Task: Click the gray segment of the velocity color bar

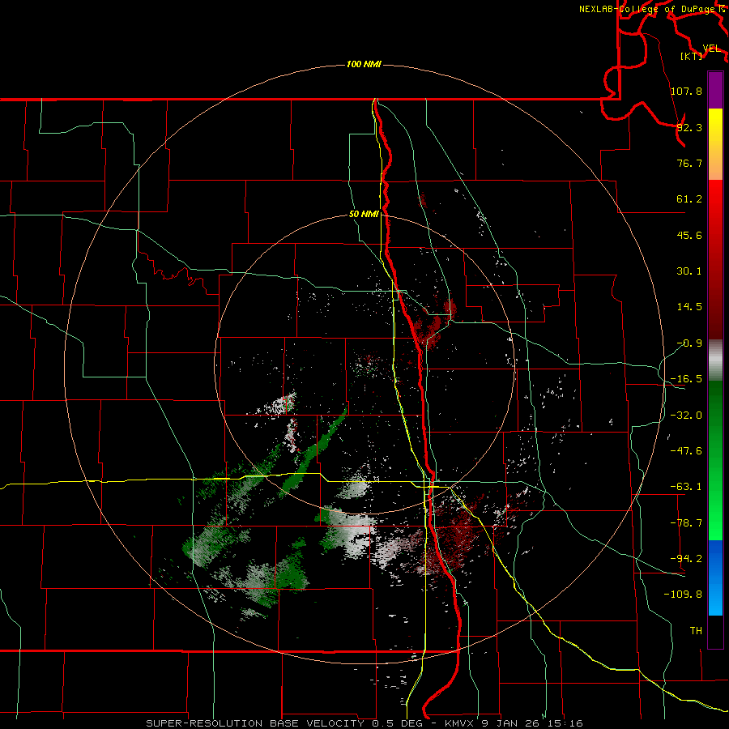Action: [x=715, y=360]
